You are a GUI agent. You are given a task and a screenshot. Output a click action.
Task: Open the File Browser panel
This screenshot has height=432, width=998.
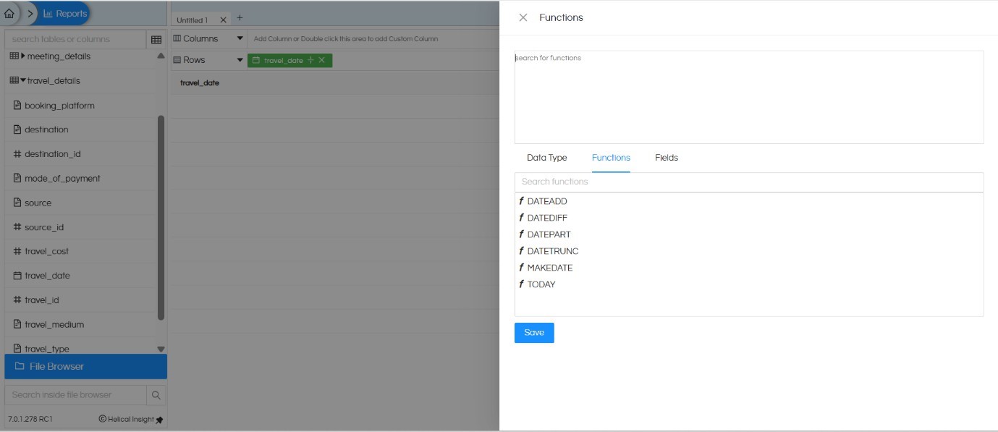(85, 367)
